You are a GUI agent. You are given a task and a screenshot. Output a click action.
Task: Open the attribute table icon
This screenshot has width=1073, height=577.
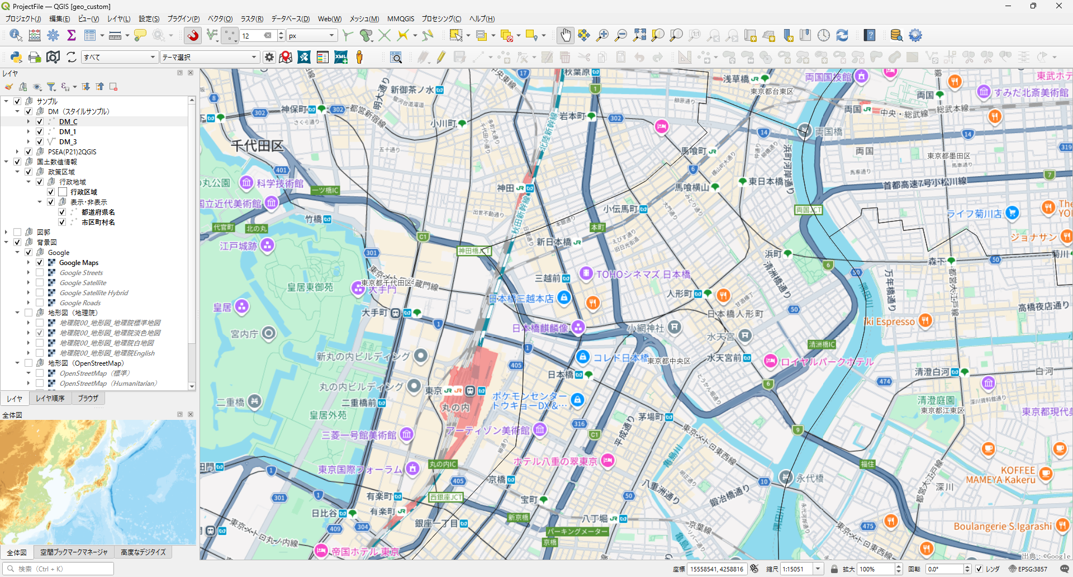(89, 35)
